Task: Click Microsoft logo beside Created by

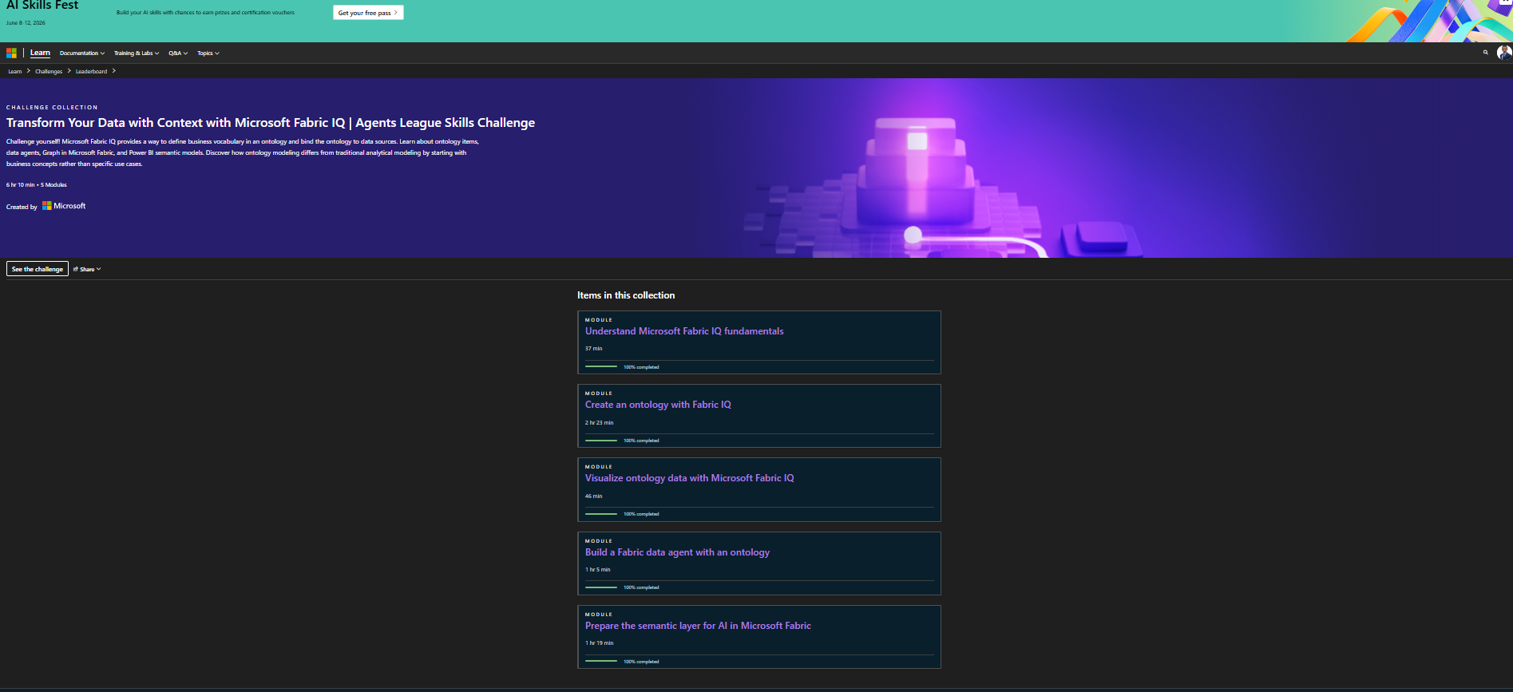Action: [x=64, y=206]
